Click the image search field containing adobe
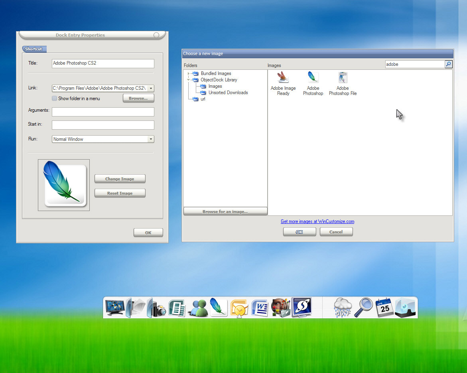The image size is (467, 373). pyautogui.click(x=415, y=64)
